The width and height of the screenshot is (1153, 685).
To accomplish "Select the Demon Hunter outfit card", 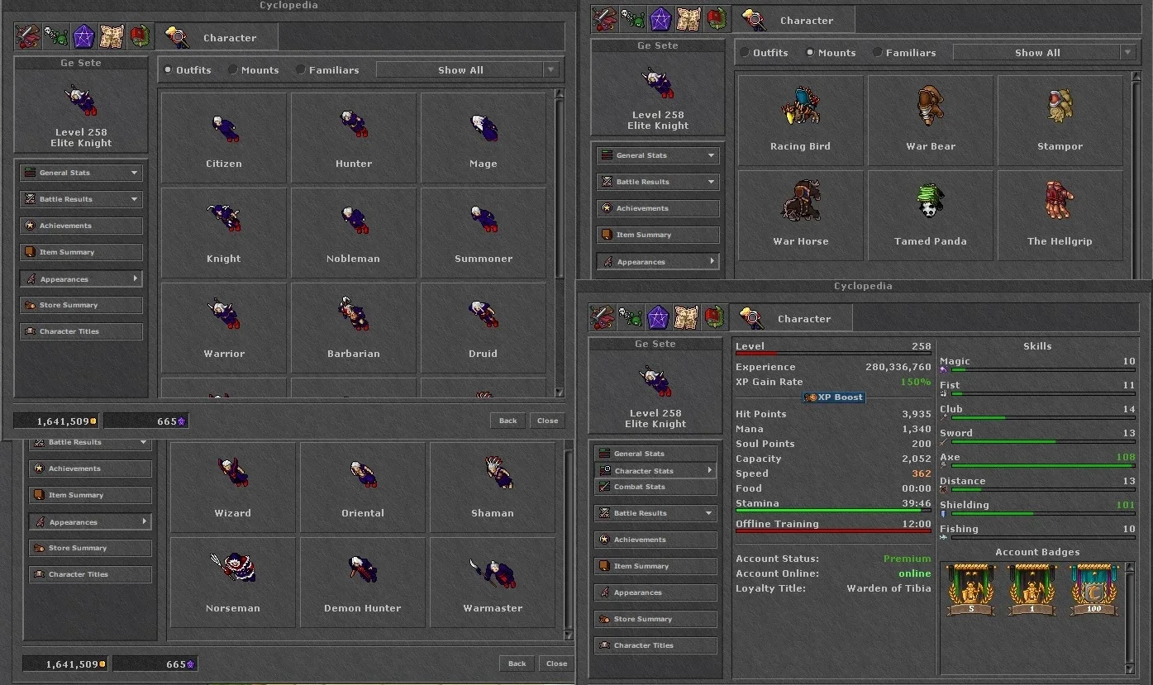I will click(x=363, y=583).
